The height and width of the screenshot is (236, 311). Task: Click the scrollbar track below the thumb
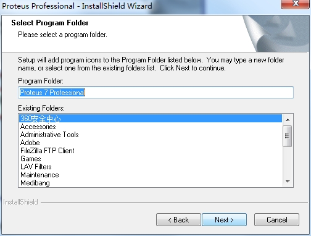point(288,162)
